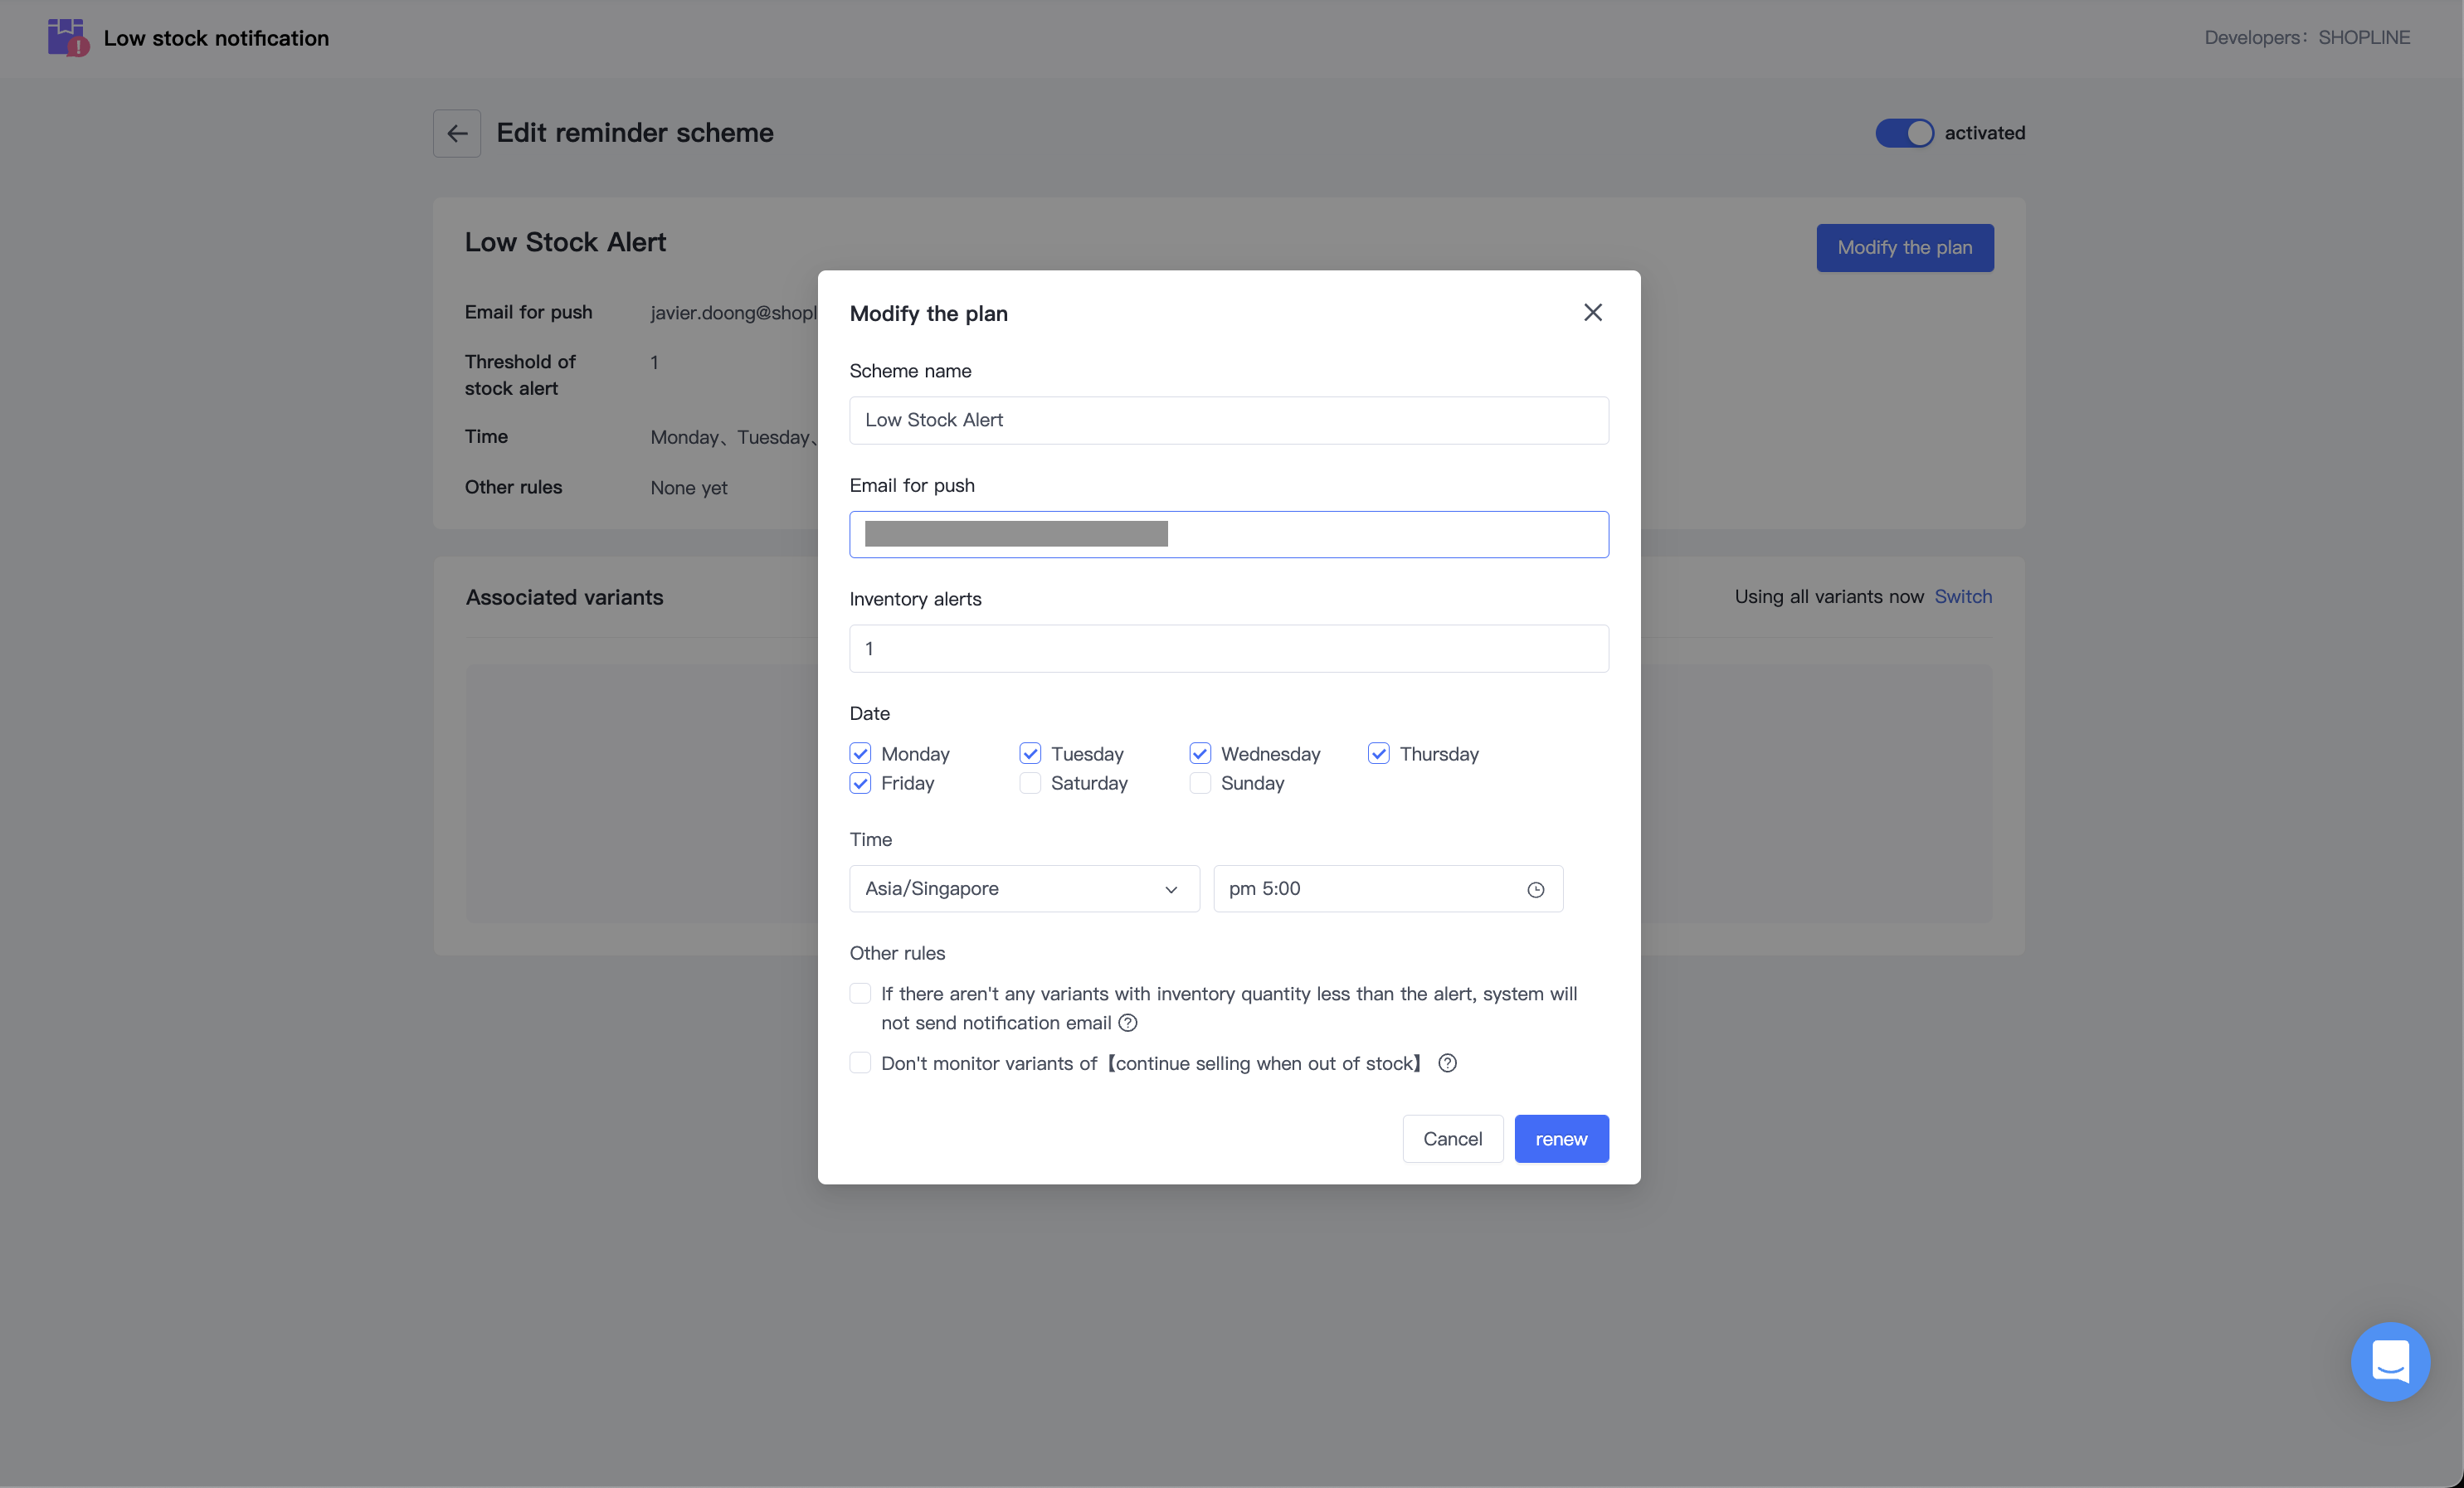Click the Scheme name input field
2464x1488 pixels.
click(1228, 420)
